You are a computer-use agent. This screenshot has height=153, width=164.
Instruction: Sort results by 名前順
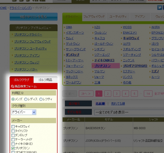pyautogui.click(x=100, y=104)
